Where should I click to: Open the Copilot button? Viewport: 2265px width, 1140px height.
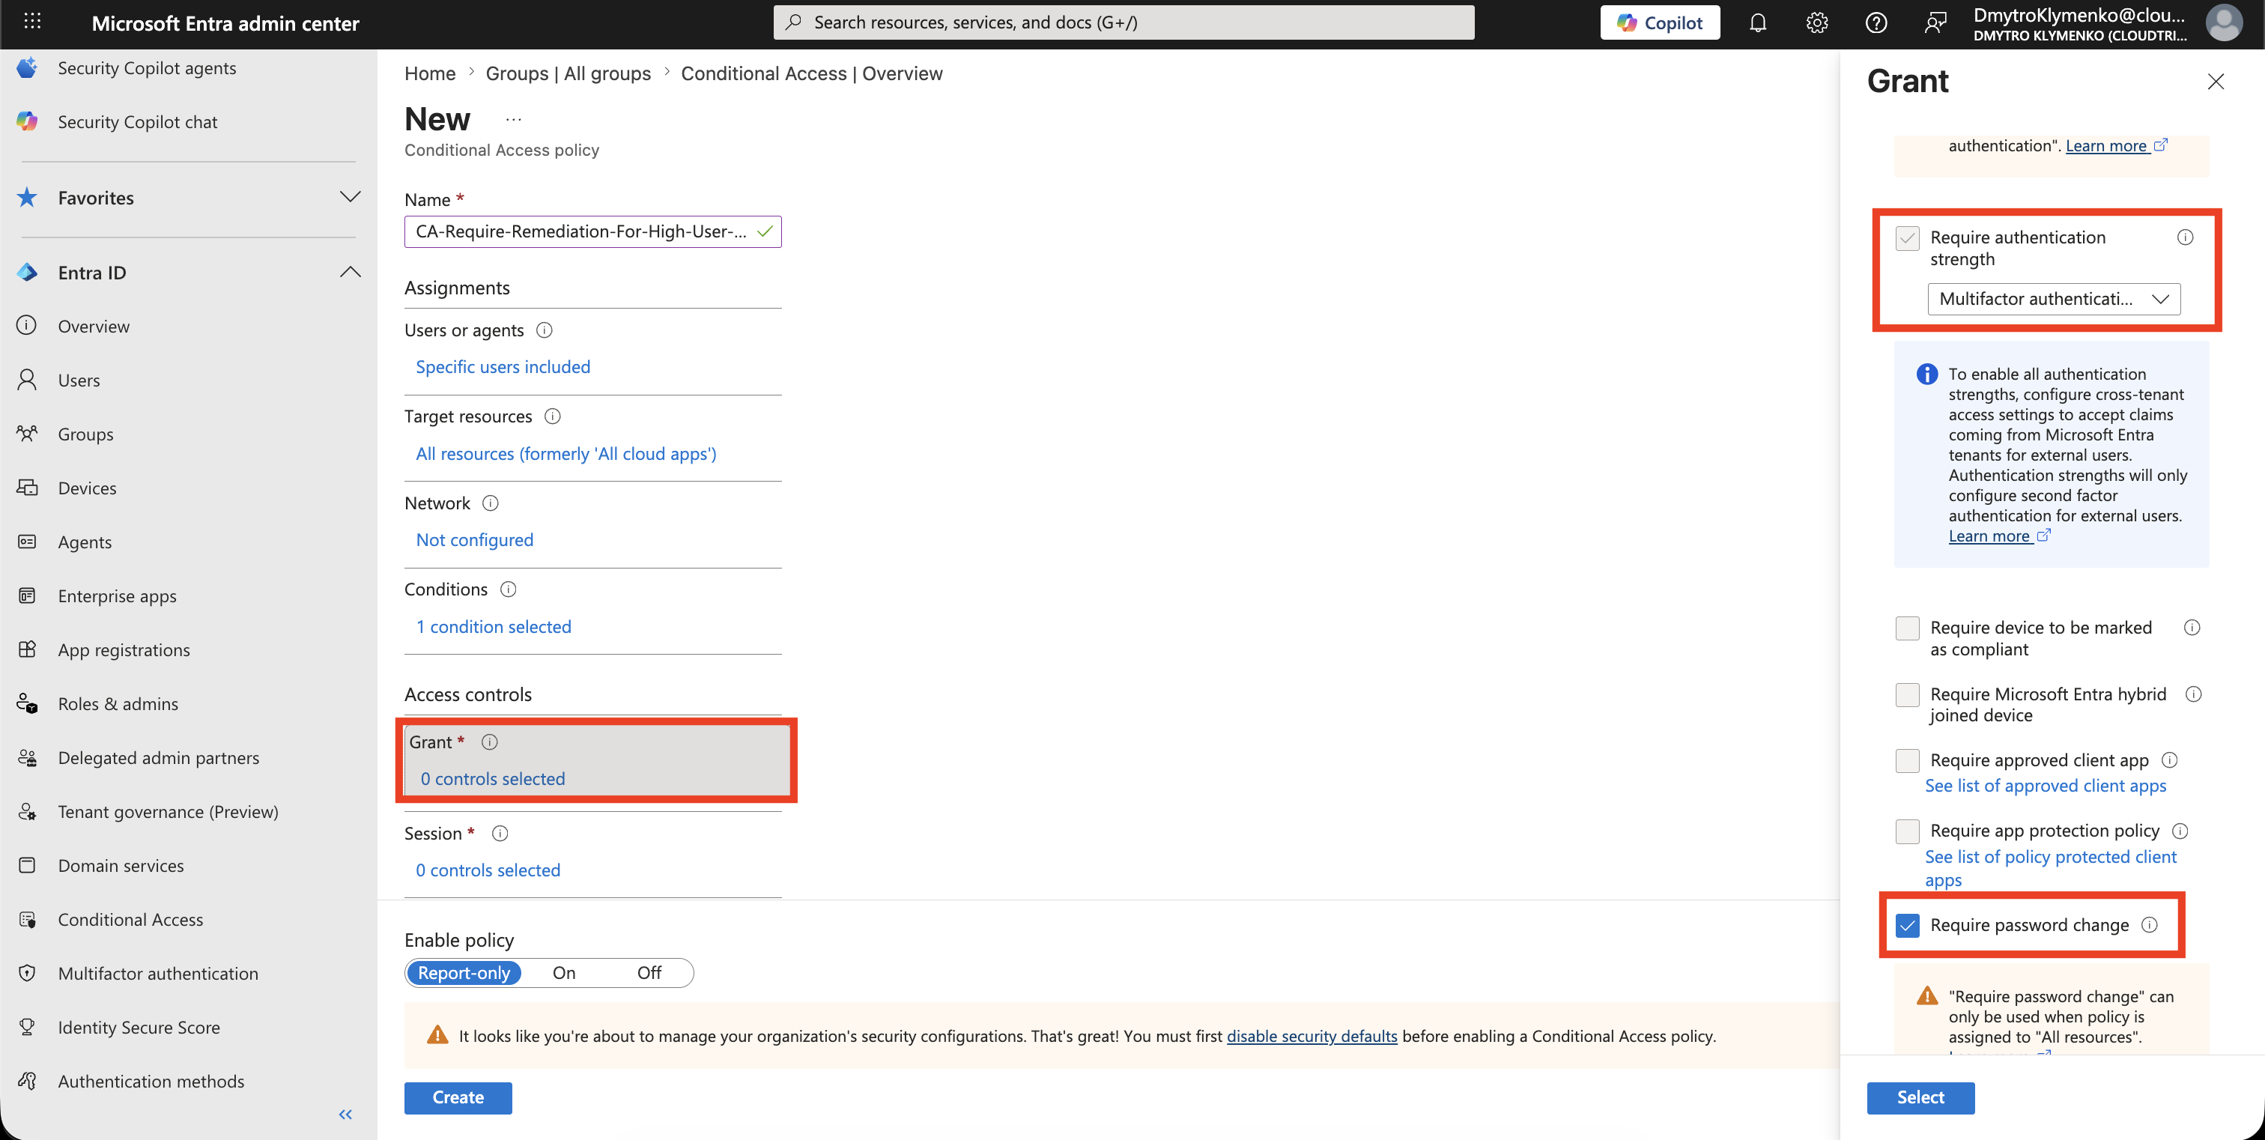coord(1659,23)
